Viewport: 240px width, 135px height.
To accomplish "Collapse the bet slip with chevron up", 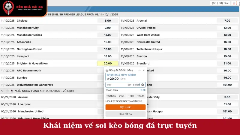I will point(139,70).
